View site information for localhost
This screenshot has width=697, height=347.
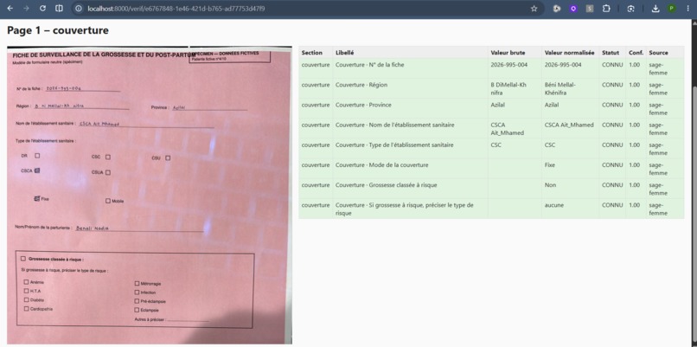click(79, 9)
